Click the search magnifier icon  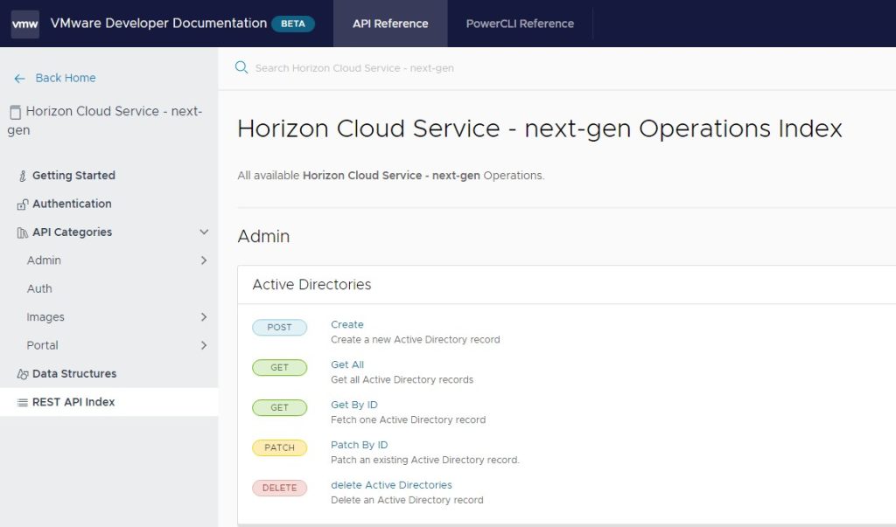241,67
